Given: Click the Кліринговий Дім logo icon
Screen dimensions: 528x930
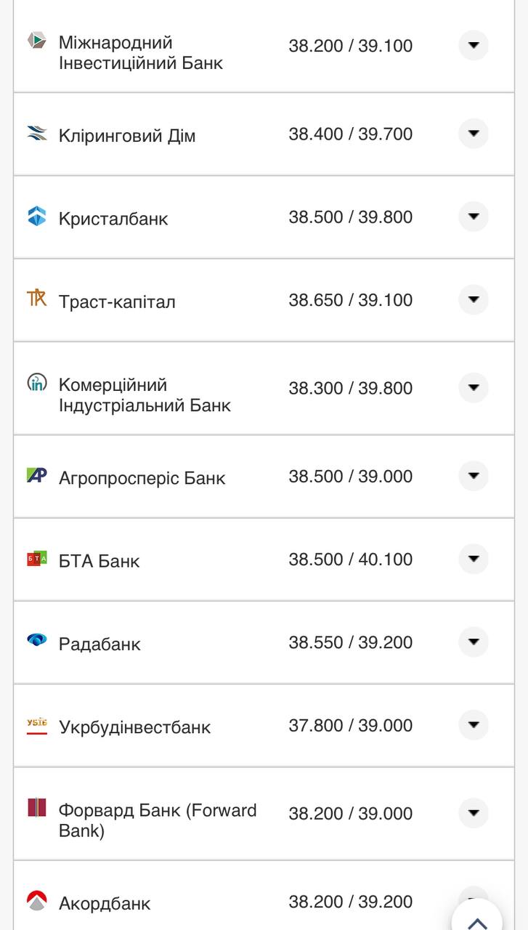Looking at the screenshot, I should coord(37,133).
